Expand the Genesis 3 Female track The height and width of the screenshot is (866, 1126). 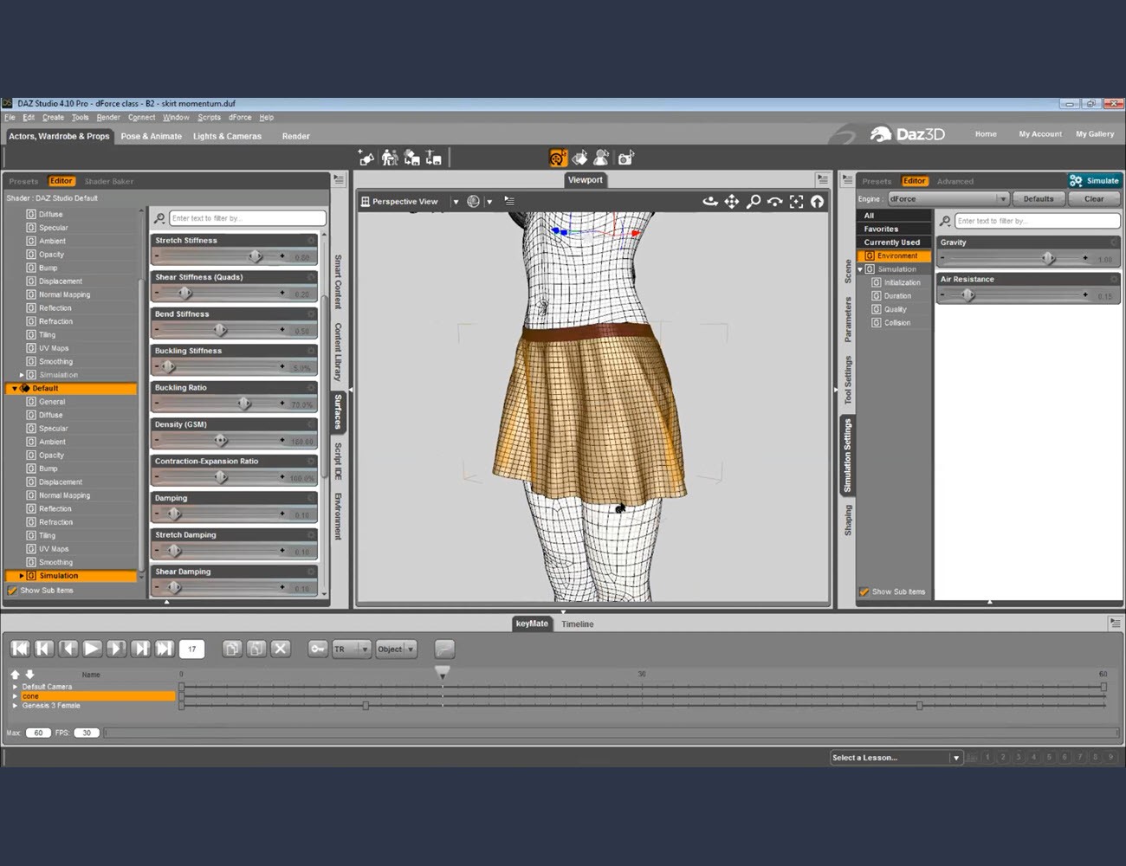click(15, 705)
